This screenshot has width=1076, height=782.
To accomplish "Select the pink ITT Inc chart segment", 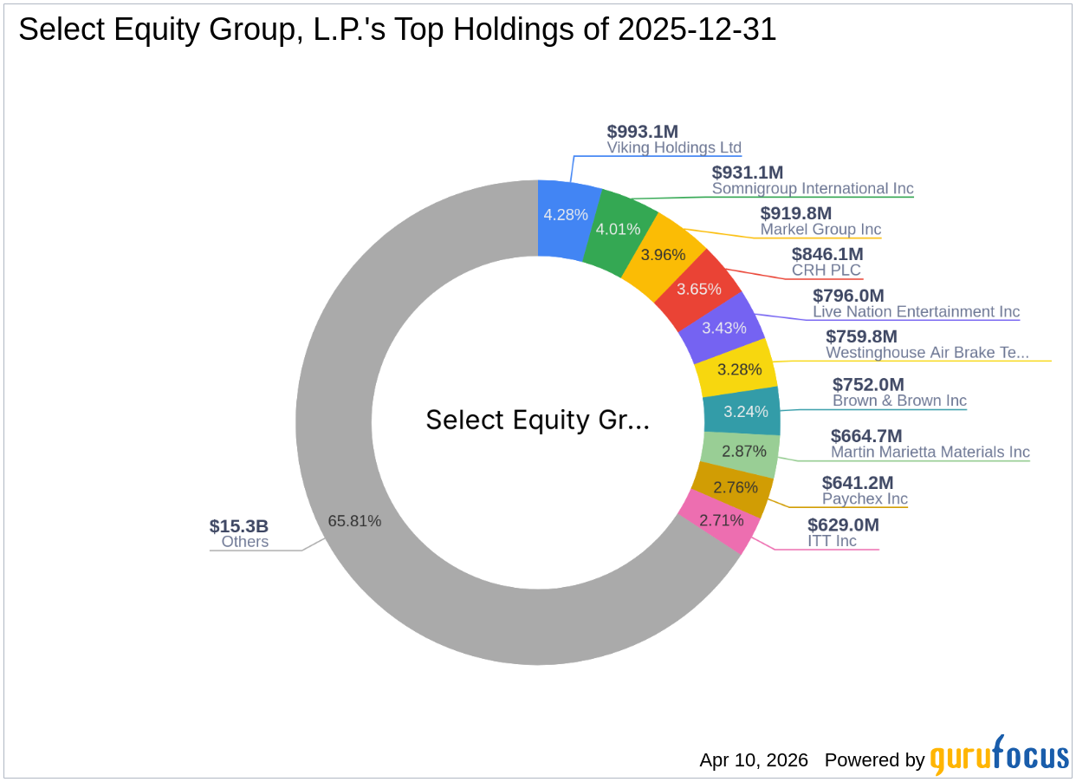I will [722, 520].
